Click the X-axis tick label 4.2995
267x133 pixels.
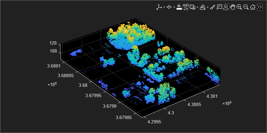(x=154, y=122)
